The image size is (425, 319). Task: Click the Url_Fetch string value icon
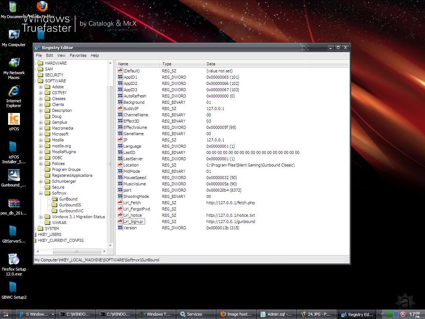point(120,203)
